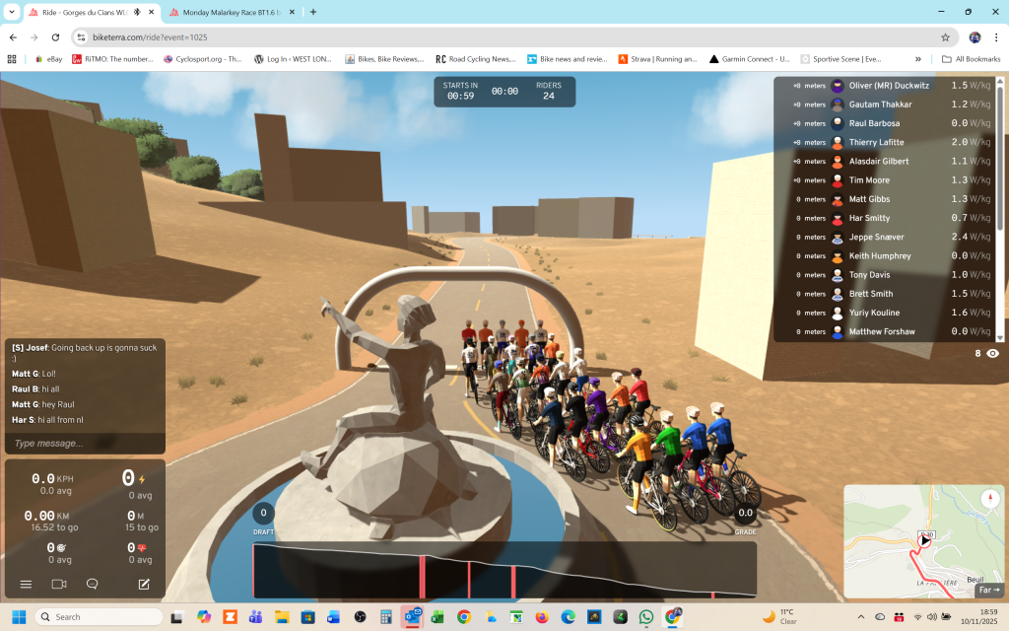Show hidden system tray icons

pos(861,616)
